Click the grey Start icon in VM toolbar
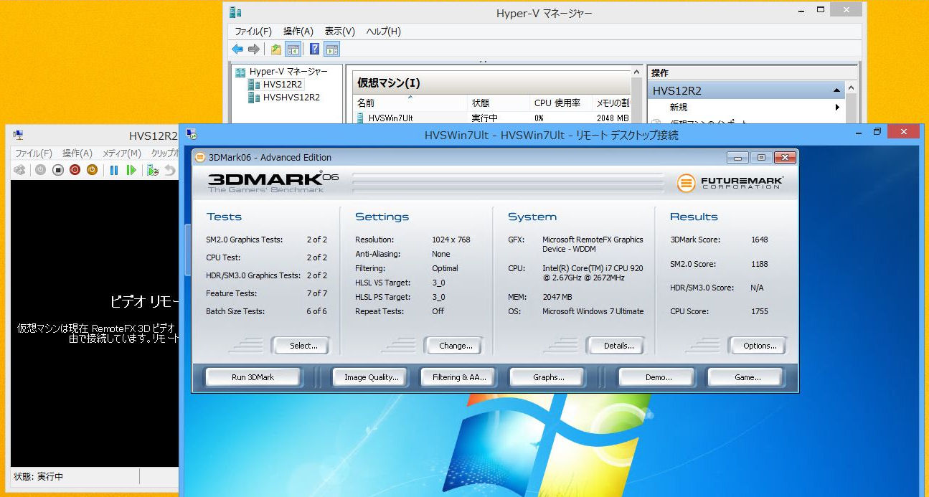This screenshot has height=497, width=929. [x=40, y=170]
